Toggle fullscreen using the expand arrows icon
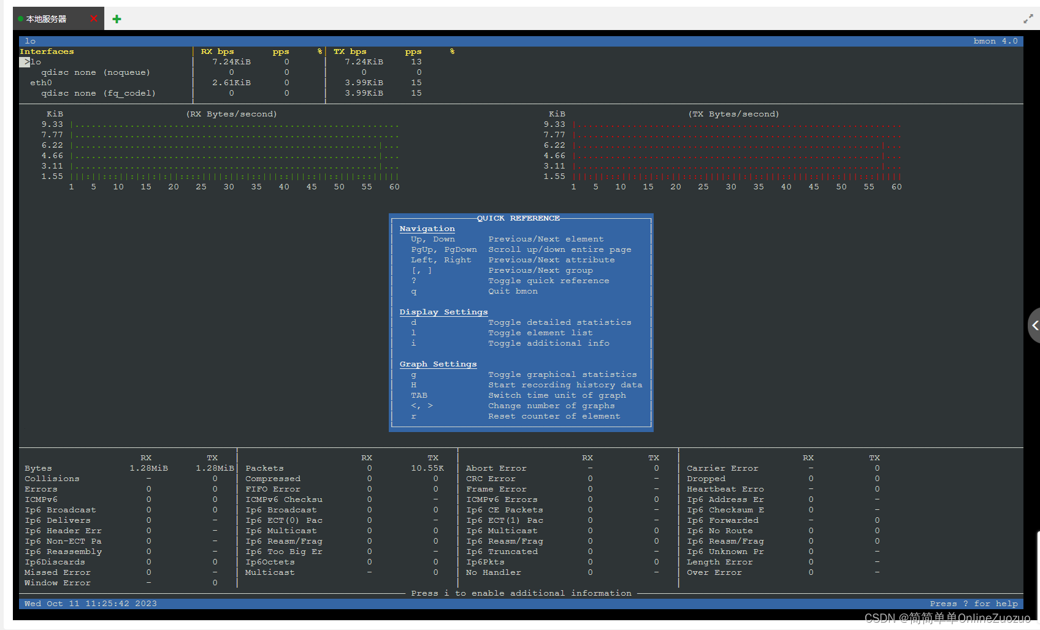This screenshot has height=630, width=1040. pos(1028,19)
